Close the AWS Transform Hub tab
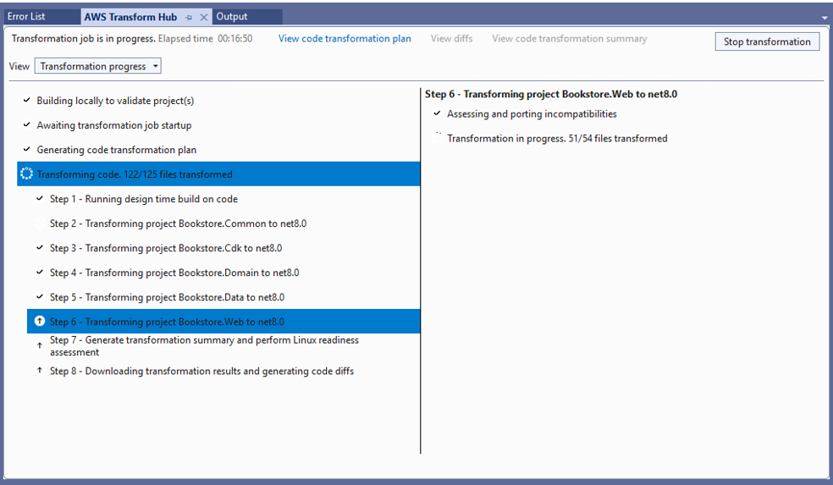Screen dimensions: 833x485 (x=203, y=18)
